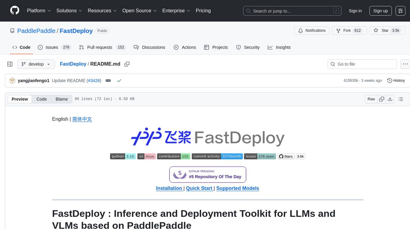Switch to the Projects tab
This screenshot has width=410, height=230.
point(216,47)
